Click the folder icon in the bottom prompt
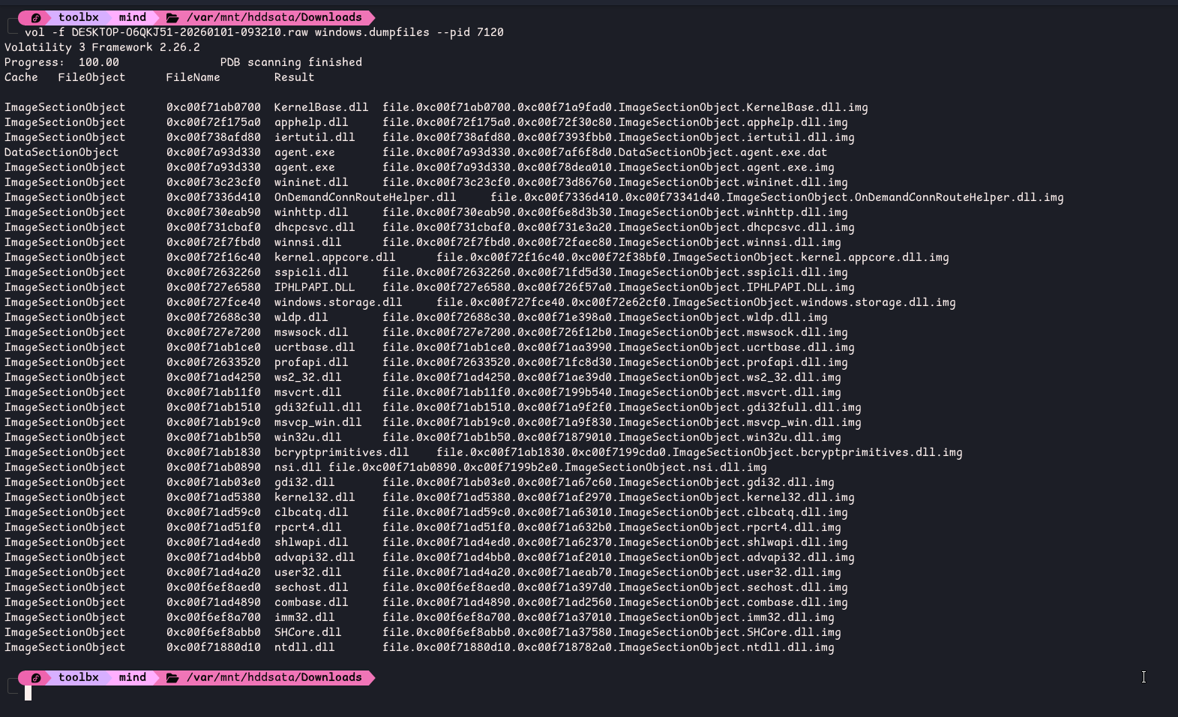 (172, 677)
